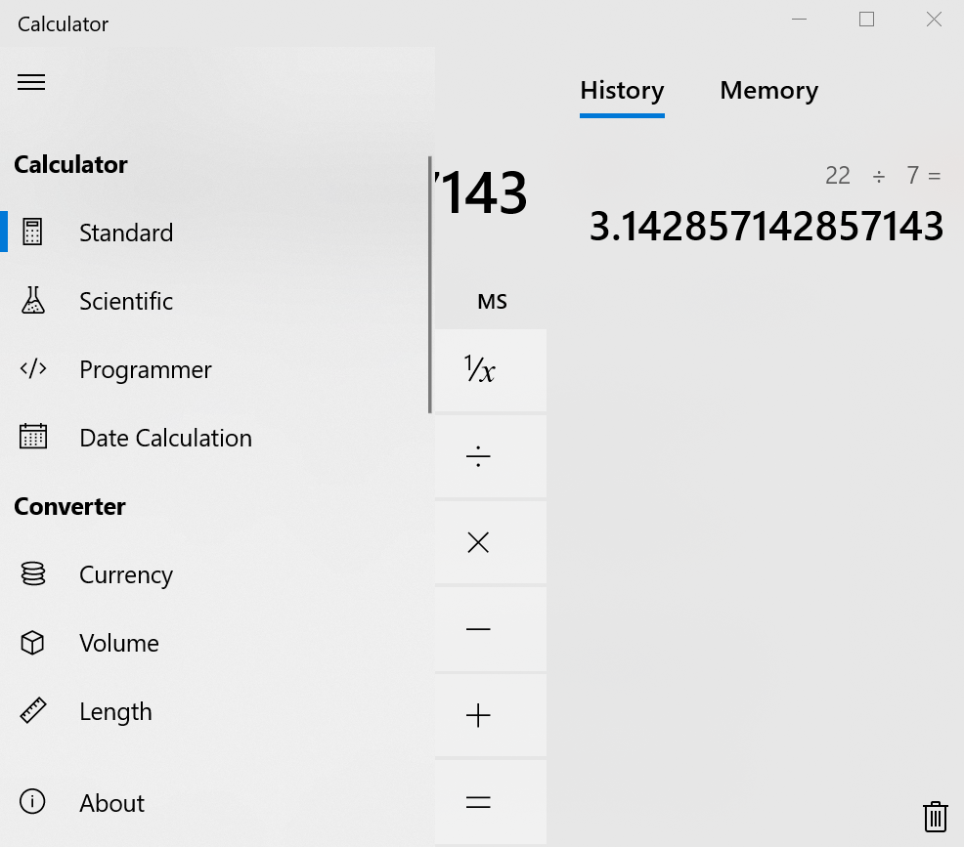Viewport: 964px width, 847px height.
Task: Select the History tab
Action: pos(622,90)
